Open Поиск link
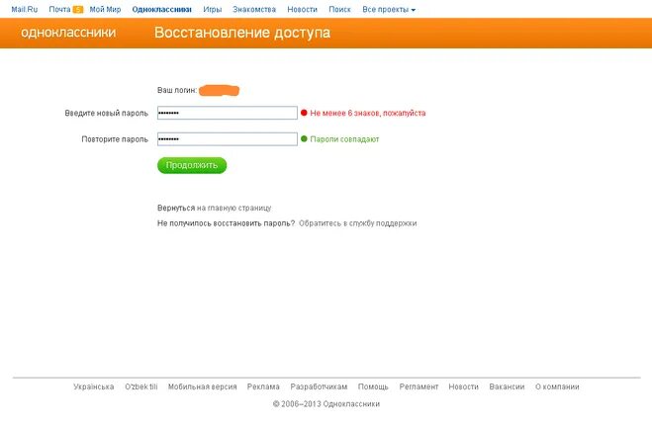Viewport: 652px width, 427px height. pyautogui.click(x=339, y=9)
